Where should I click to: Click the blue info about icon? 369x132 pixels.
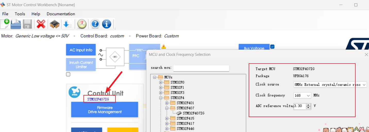coord(106,24)
